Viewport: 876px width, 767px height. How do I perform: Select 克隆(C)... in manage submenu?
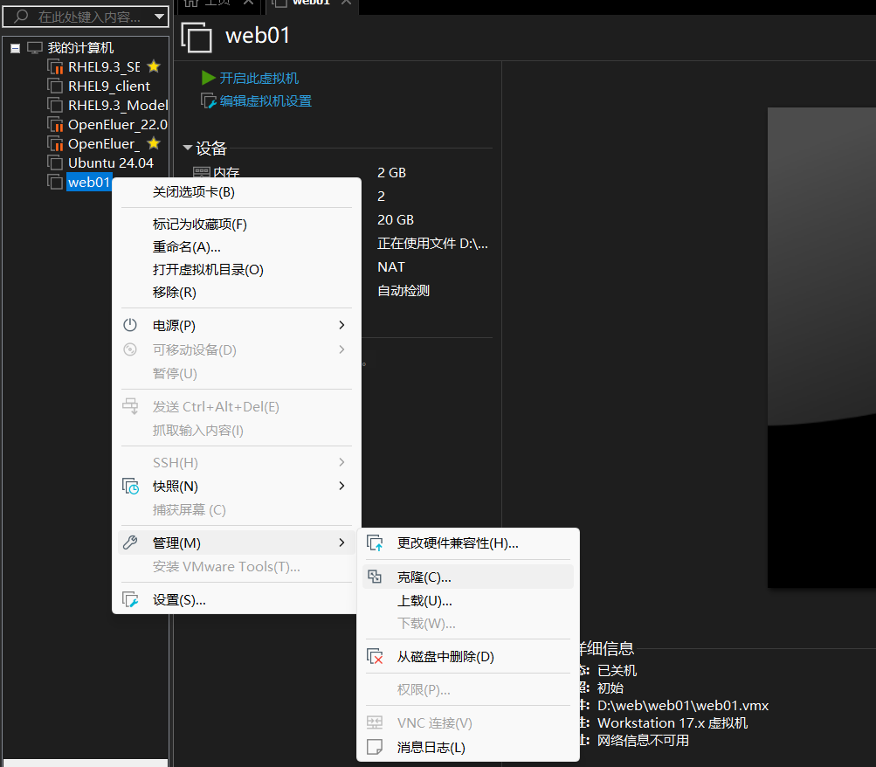468,577
